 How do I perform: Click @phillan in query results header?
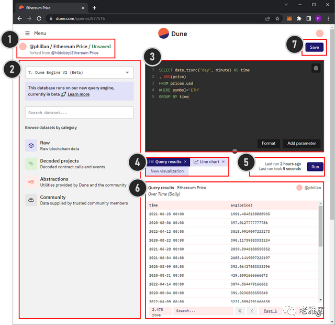(x=312, y=188)
